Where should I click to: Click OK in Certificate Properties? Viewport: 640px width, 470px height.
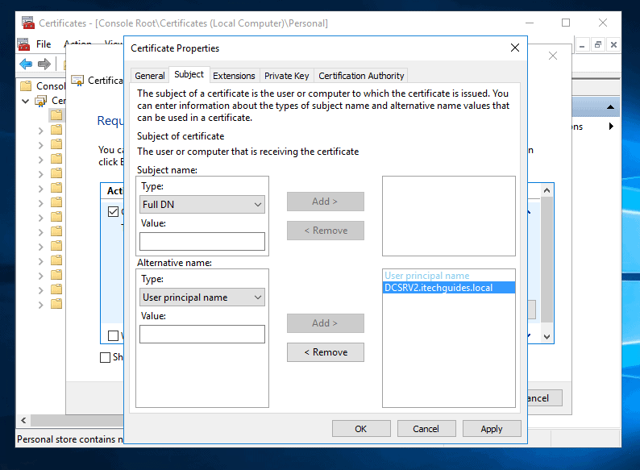click(x=361, y=429)
